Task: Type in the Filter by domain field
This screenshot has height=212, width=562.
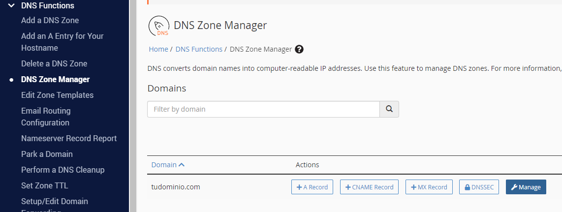Action: pyautogui.click(x=263, y=109)
